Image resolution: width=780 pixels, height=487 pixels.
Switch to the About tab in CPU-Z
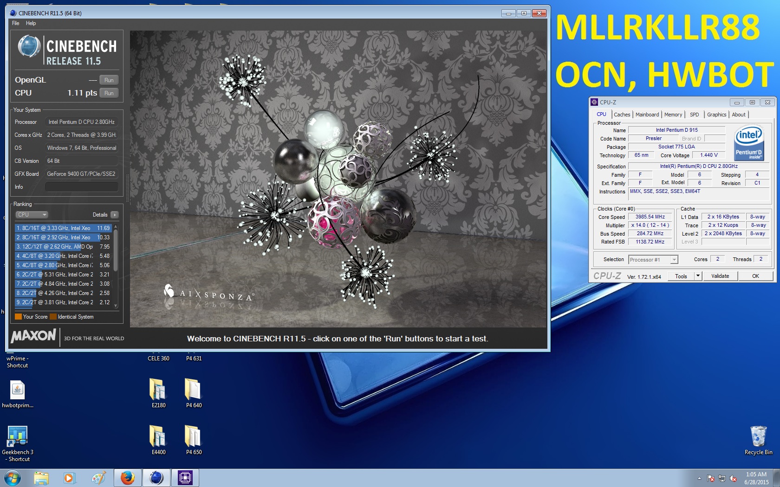(x=739, y=115)
